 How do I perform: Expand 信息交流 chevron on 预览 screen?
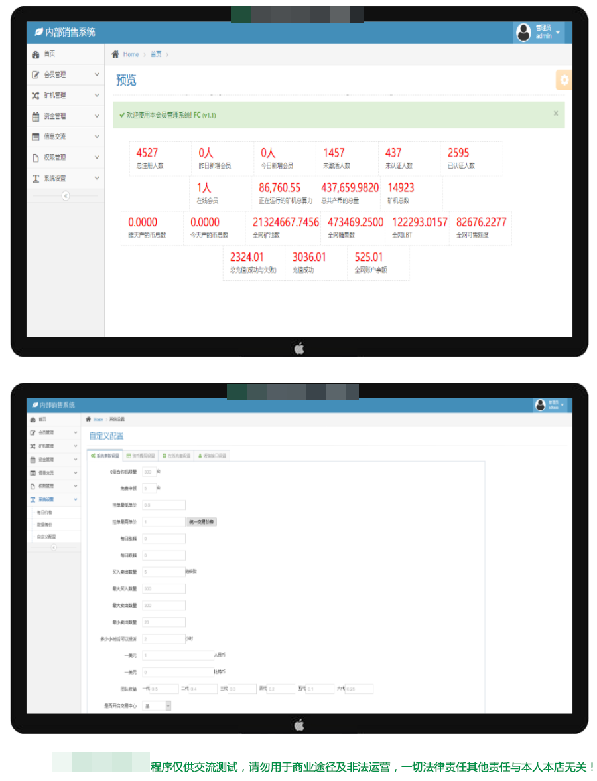(x=97, y=137)
